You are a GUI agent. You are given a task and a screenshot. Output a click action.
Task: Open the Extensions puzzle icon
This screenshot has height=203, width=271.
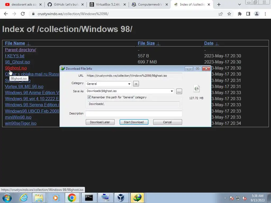240,14
